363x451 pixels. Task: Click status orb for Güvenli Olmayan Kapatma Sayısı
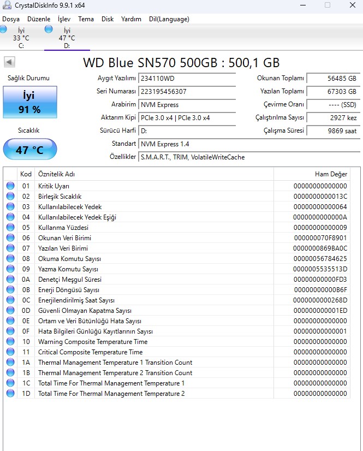(10, 310)
